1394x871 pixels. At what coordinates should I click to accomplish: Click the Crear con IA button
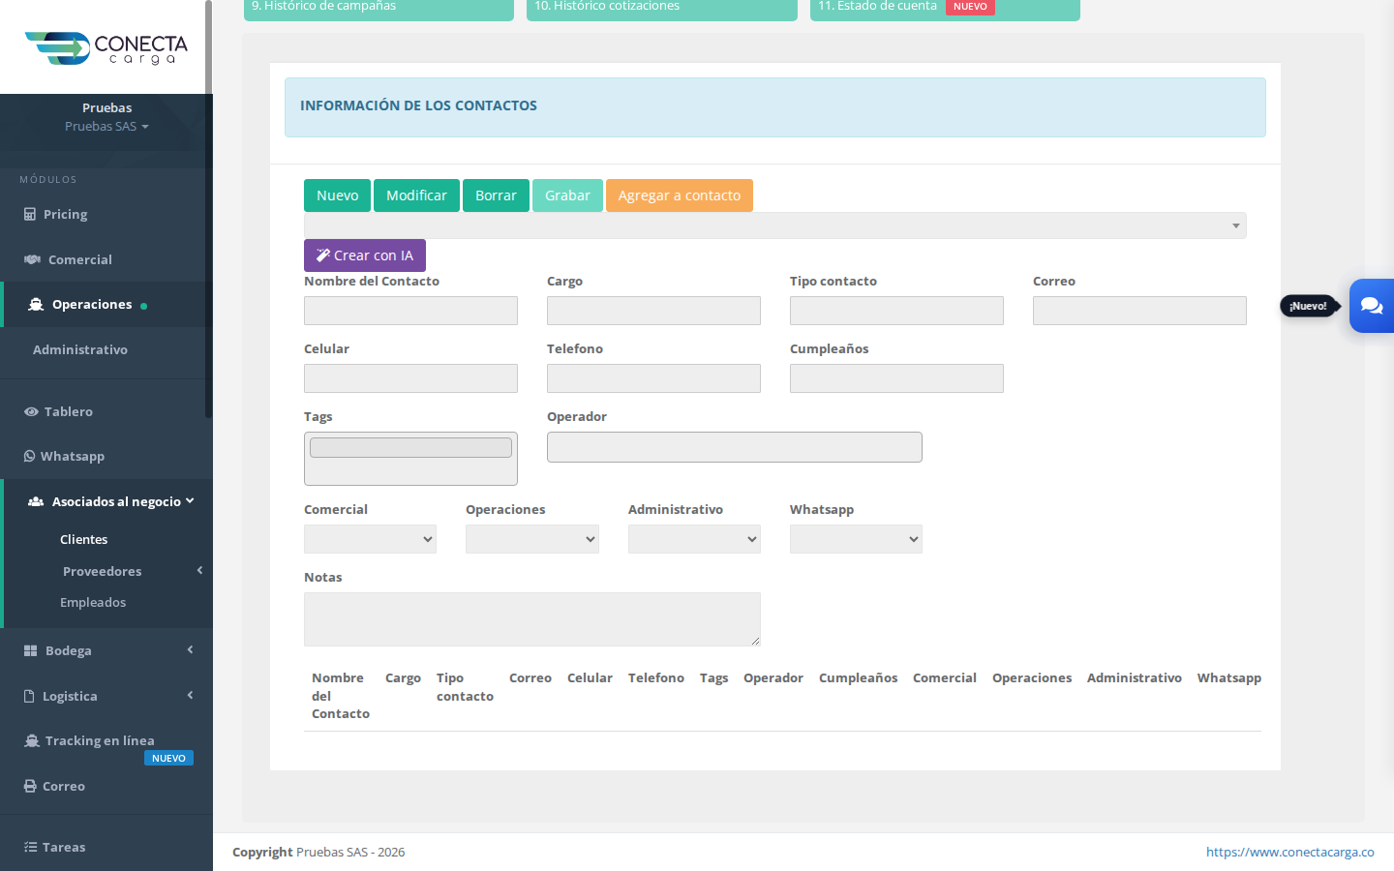click(x=365, y=255)
